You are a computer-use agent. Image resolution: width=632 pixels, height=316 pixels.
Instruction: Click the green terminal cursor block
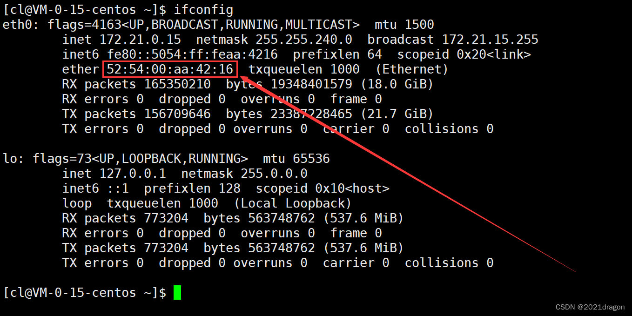point(177,293)
